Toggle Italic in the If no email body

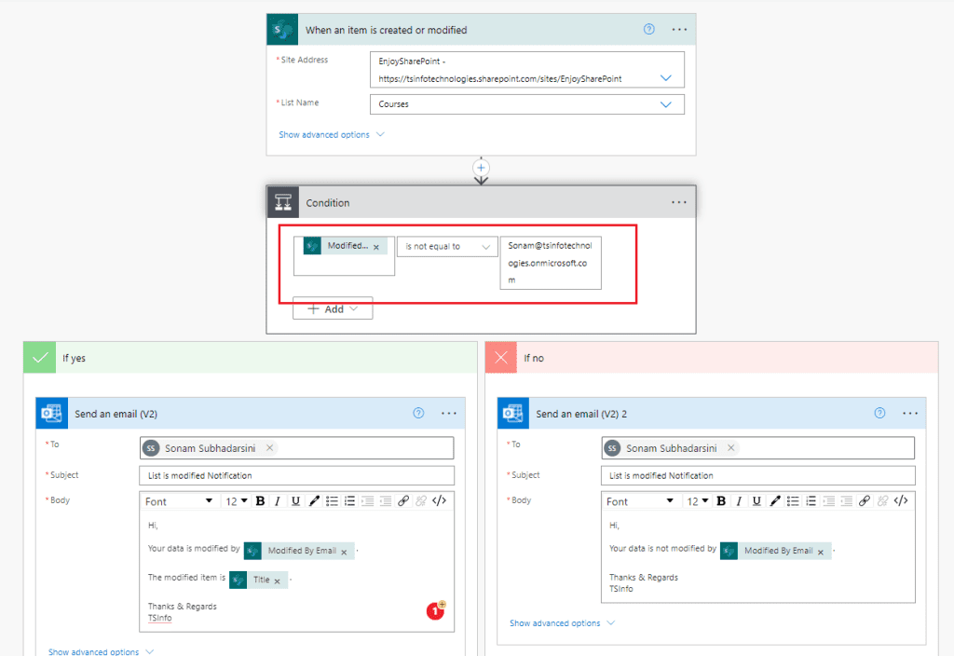(739, 500)
